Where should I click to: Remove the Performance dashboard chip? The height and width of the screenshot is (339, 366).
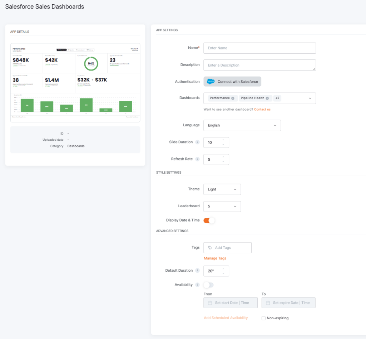click(233, 98)
